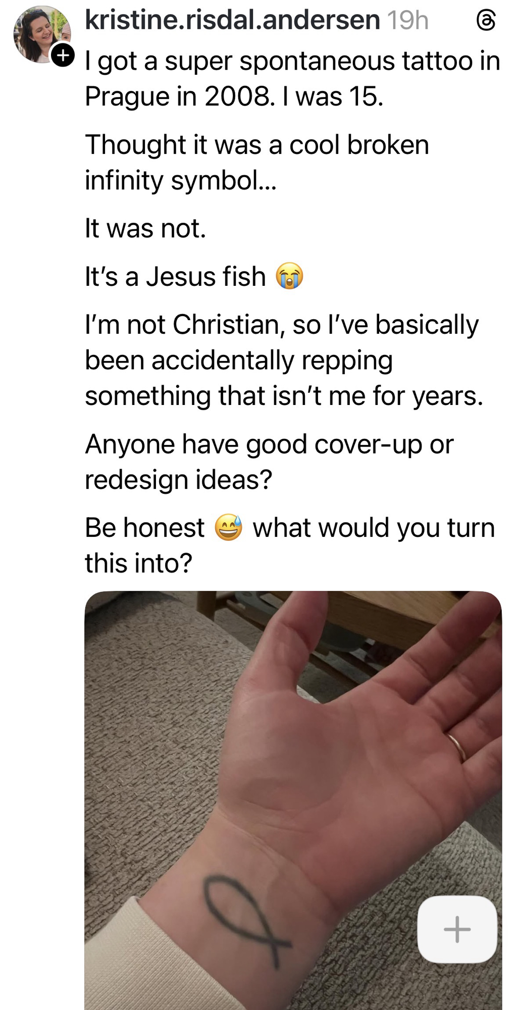Open kristine.risdal.andersen's profile picture
Viewport: 518px width, 1010px height.
(x=40, y=33)
